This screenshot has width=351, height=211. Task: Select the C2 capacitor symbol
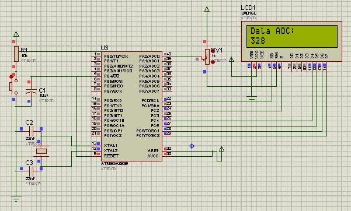coord(31,131)
